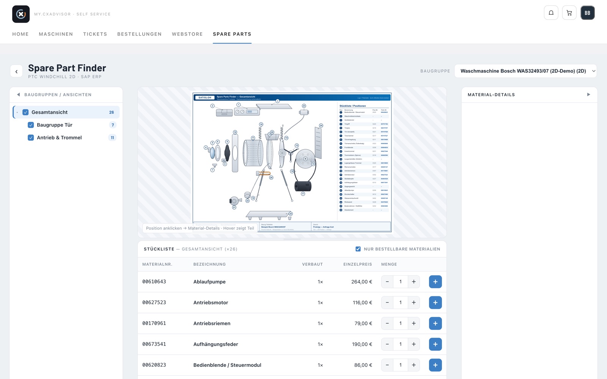607x379 pixels.
Task: Open the Baugruppe dropdown
Action: point(525,71)
